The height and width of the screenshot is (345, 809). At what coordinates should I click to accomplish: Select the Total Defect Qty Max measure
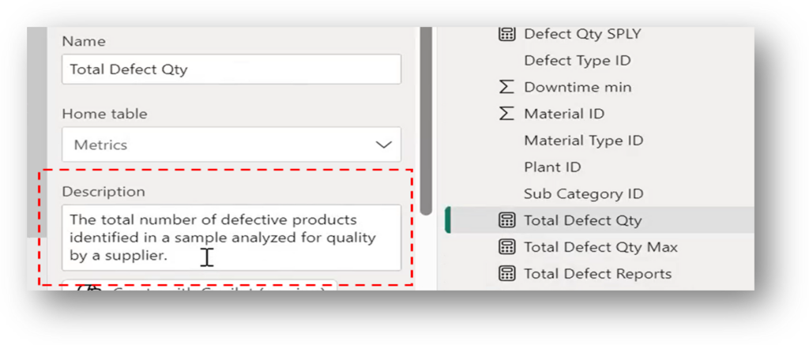(x=600, y=247)
